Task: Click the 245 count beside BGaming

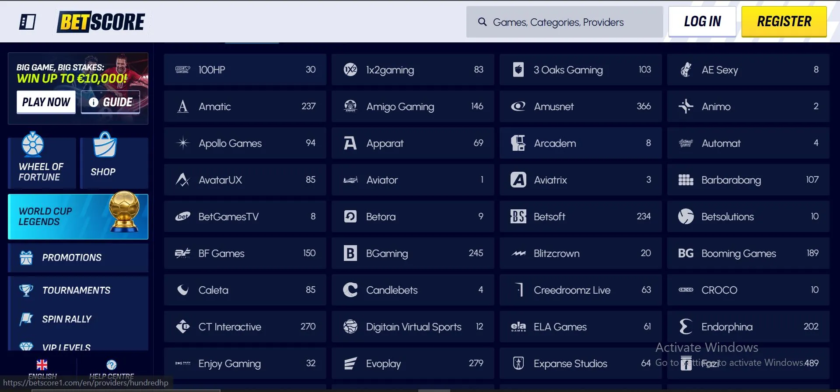Action: coord(476,253)
